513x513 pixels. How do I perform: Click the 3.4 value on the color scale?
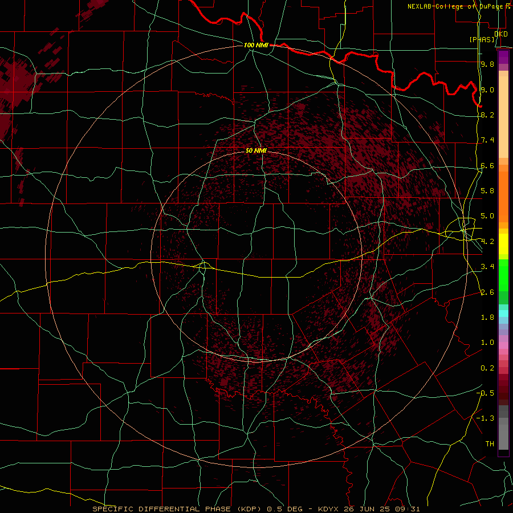click(487, 267)
